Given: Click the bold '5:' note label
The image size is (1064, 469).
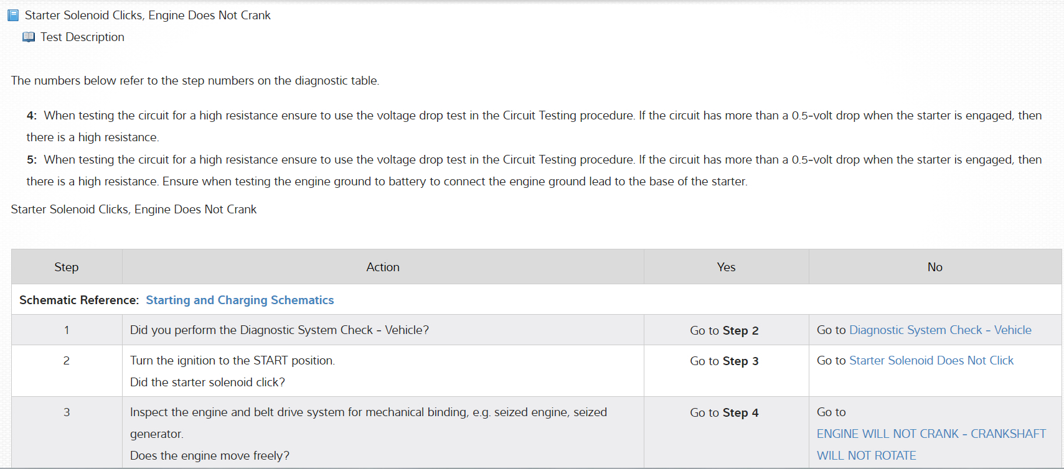Looking at the screenshot, I should coord(32,160).
